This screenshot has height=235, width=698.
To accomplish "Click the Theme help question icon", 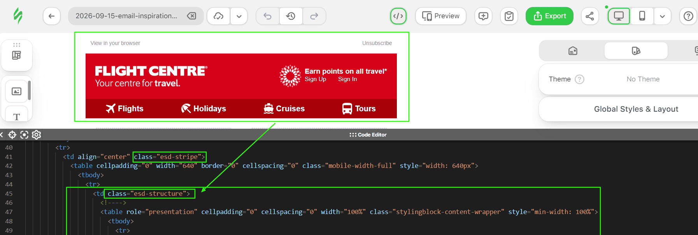I will point(580,79).
